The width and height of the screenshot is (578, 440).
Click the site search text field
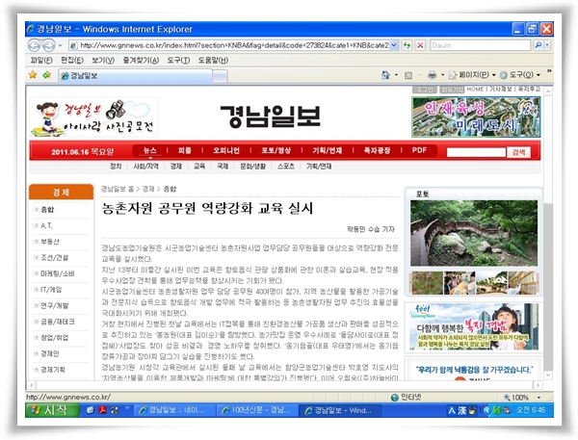click(x=471, y=151)
